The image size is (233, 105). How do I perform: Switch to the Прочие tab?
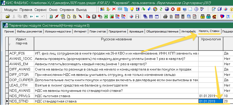(x=9, y=31)
